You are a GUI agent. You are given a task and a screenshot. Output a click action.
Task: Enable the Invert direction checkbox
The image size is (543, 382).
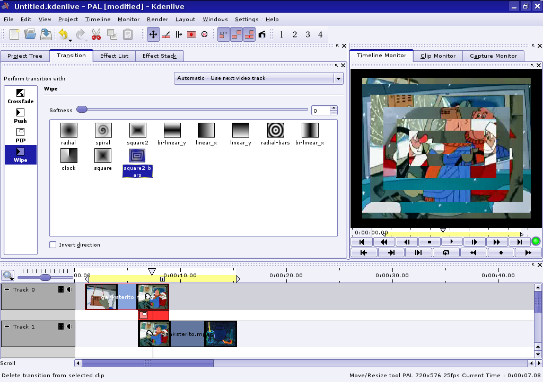click(53, 245)
